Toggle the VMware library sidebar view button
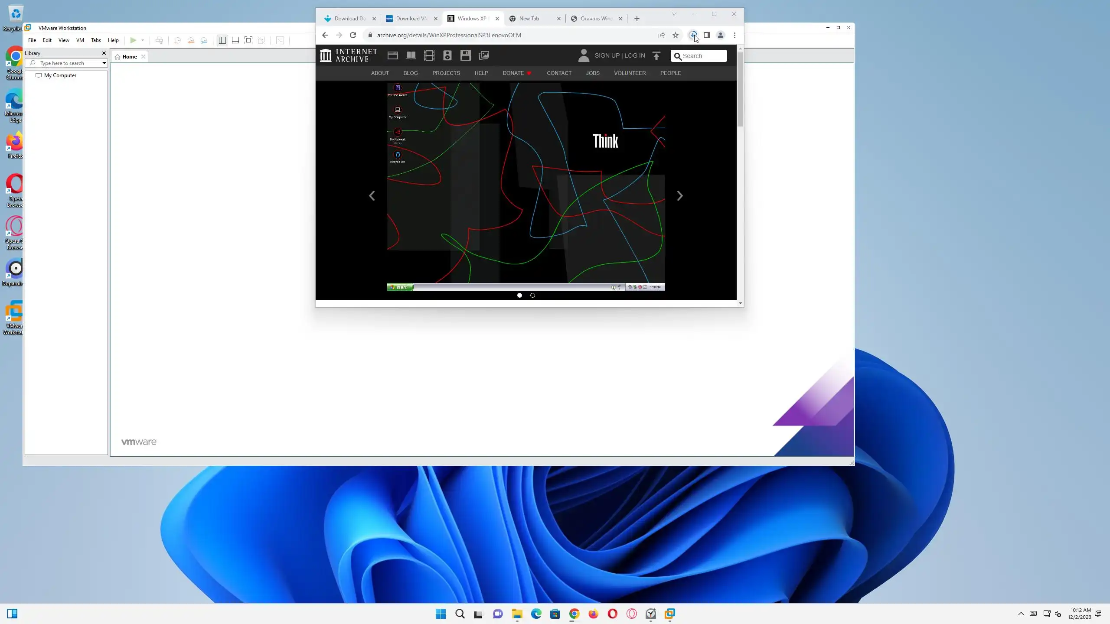The height and width of the screenshot is (624, 1110). click(x=222, y=40)
